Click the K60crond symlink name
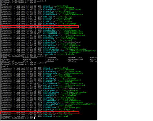The height and width of the screenshot is (121, 153). (47, 16)
